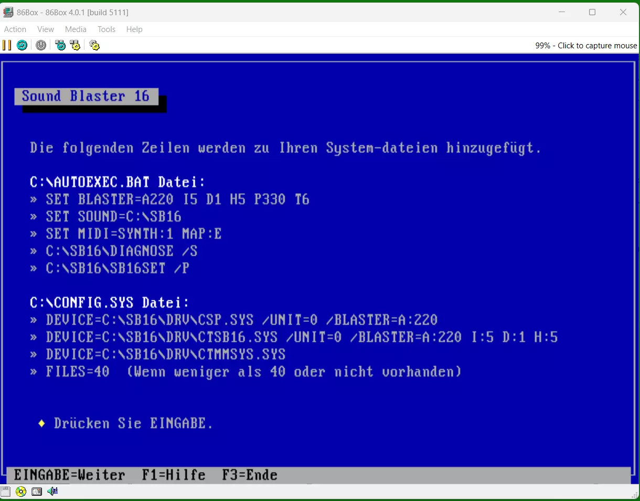
Task: Click the Sound Blaster 16 title box
Action: point(86,96)
